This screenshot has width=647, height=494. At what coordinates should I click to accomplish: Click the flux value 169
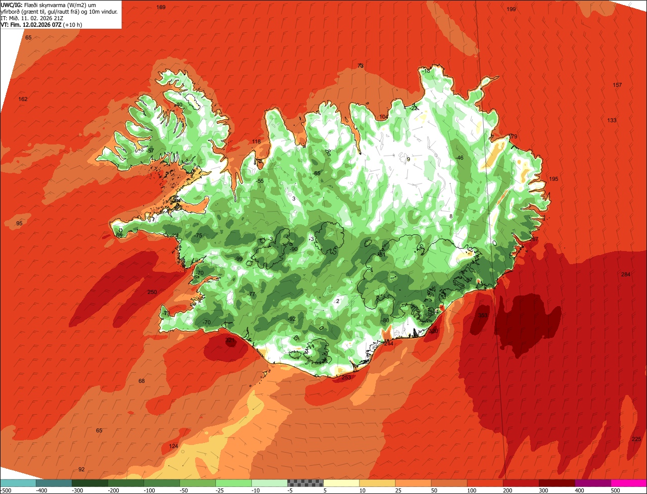pos(161,7)
